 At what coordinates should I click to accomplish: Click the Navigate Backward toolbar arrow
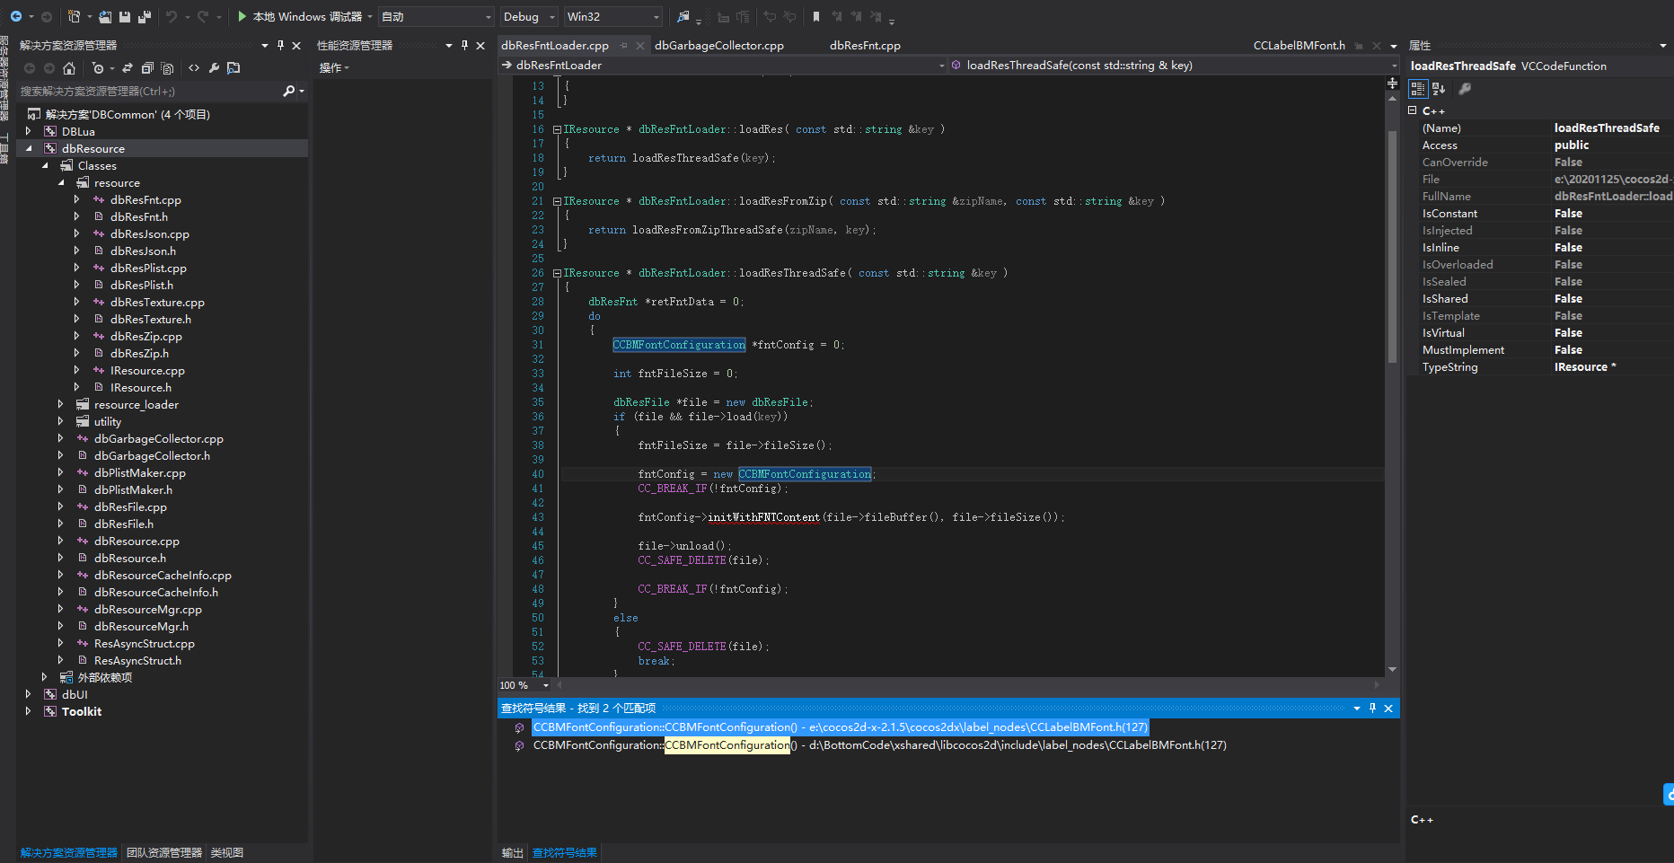(x=15, y=16)
